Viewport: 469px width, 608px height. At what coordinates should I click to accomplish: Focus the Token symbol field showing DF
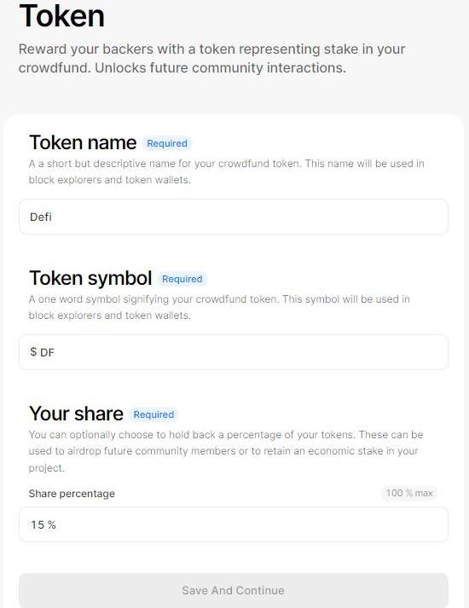234,352
